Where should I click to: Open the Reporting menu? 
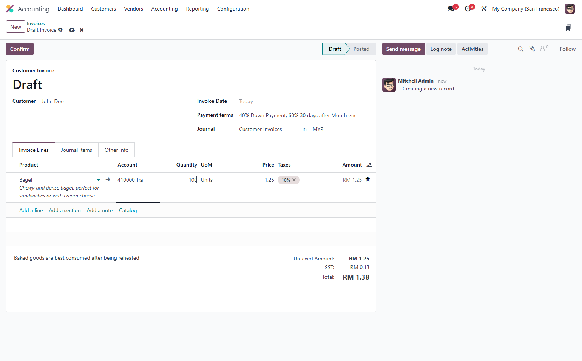(x=198, y=9)
